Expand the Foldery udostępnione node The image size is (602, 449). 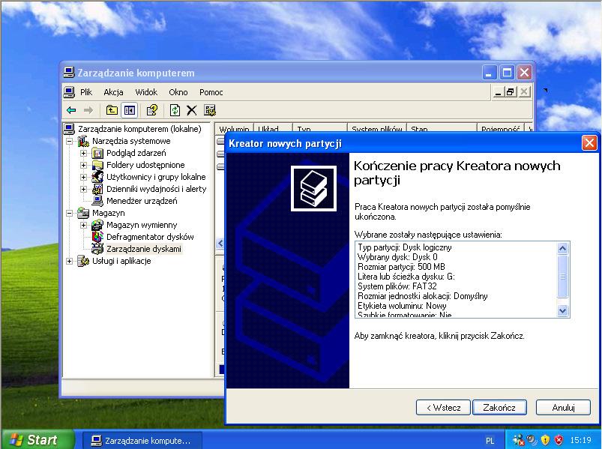pyautogui.click(x=84, y=166)
